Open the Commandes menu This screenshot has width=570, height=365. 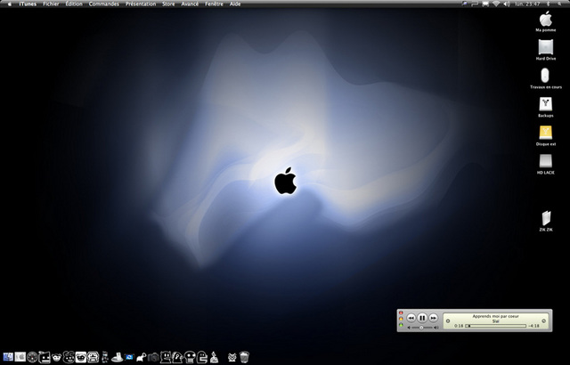[104, 4]
